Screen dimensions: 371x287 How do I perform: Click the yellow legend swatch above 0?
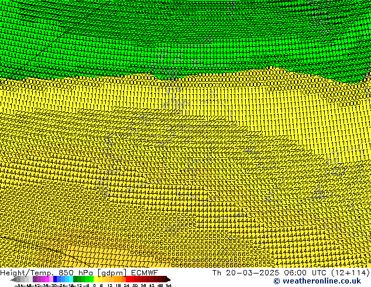point(95,279)
